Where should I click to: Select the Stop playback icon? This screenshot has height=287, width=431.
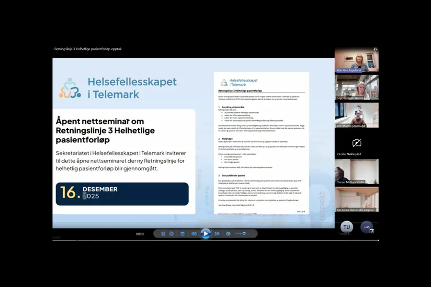tap(181, 234)
